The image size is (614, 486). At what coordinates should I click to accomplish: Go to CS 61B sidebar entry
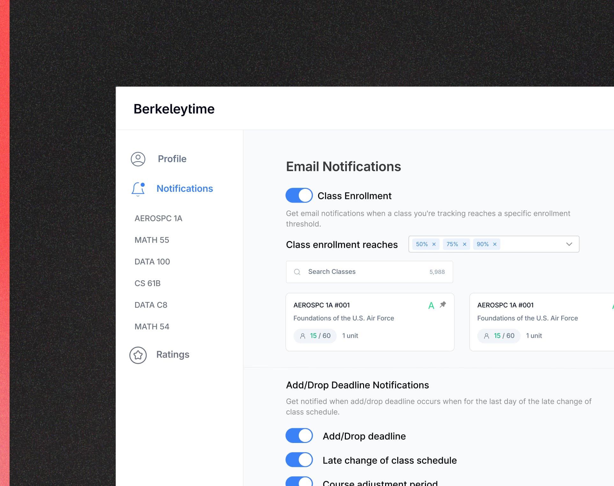tap(147, 283)
